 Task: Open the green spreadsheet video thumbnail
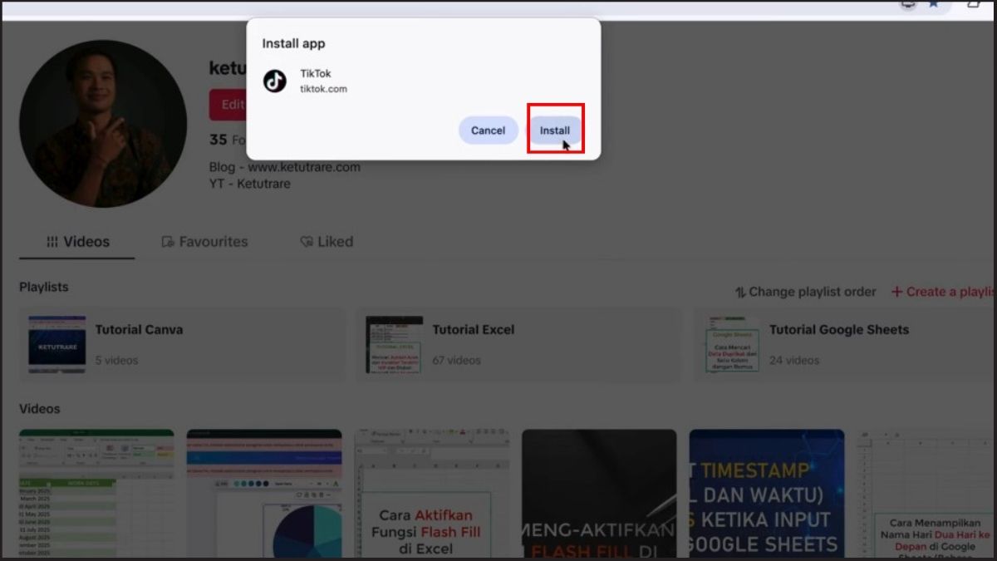click(96, 494)
